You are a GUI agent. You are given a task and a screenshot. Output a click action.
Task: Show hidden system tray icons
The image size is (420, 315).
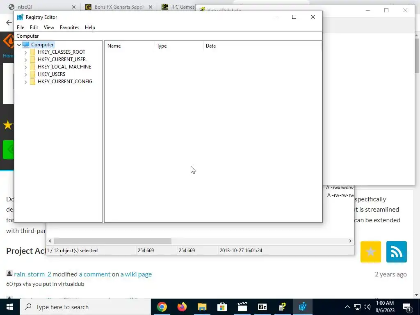point(347,307)
